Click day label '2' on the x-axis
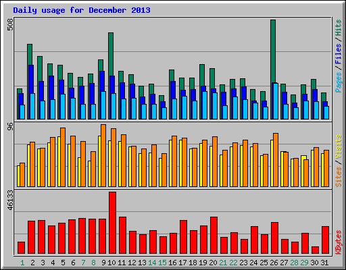The width and height of the screenshot is (346, 270). (x=32, y=263)
